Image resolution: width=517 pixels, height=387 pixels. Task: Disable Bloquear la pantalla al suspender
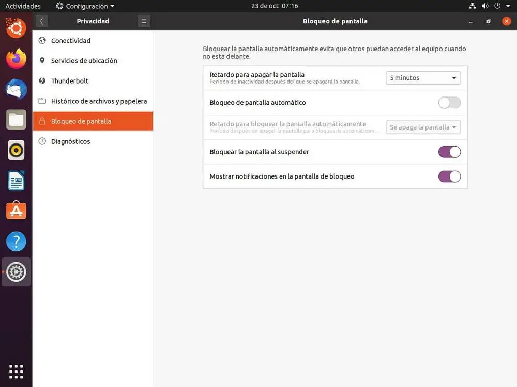(x=449, y=152)
